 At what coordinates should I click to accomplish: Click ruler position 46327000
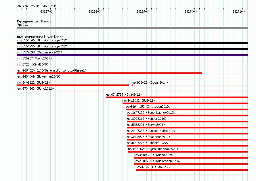pyautogui.click(x=190, y=11)
